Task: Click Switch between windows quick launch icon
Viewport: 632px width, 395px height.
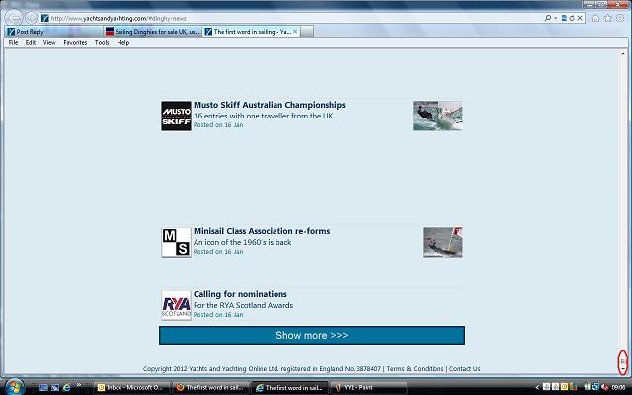Action: tap(55, 388)
